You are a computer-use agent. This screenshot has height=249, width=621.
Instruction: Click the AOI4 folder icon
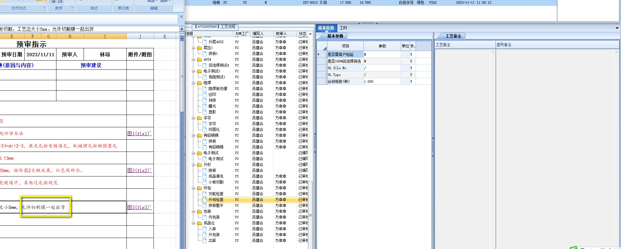click(x=199, y=59)
